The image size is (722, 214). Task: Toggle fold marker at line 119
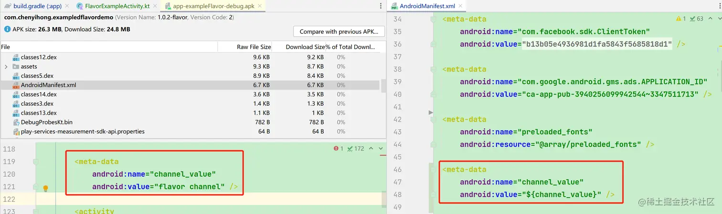pos(35,162)
